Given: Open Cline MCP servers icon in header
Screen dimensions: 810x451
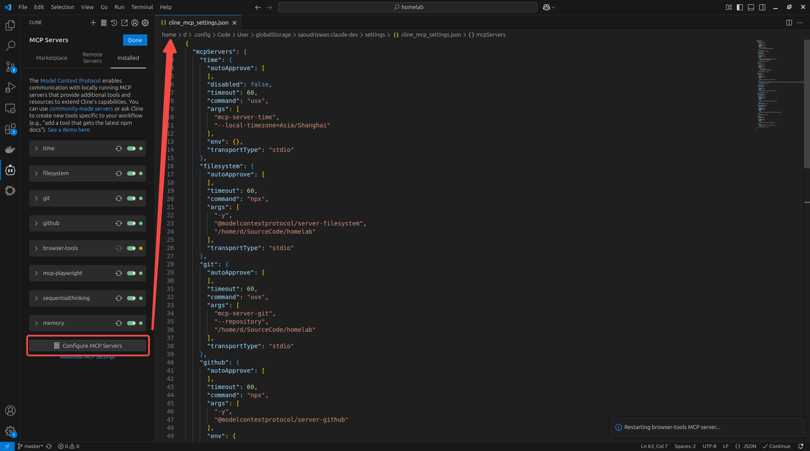Looking at the screenshot, I should 104,22.
